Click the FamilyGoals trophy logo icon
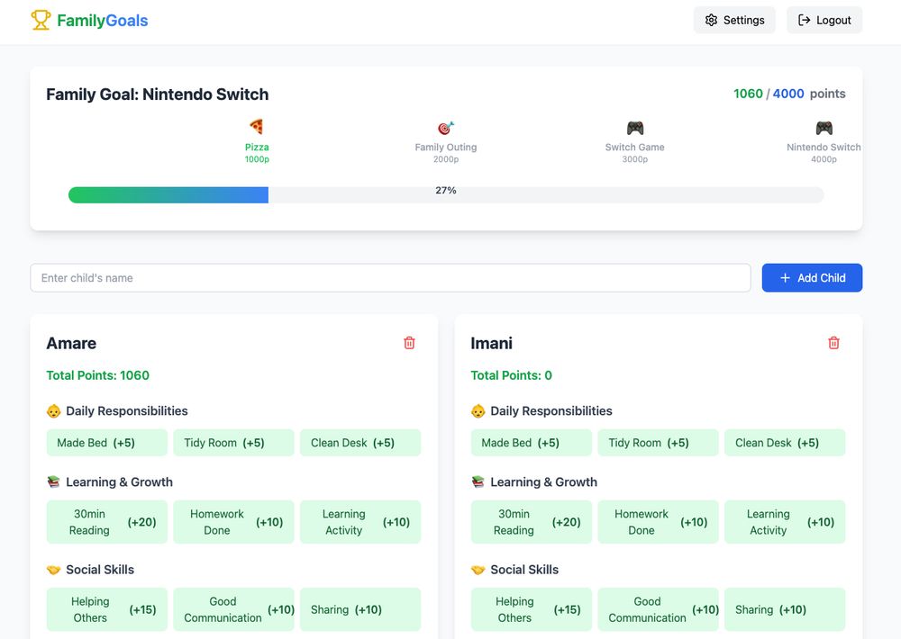The image size is (901, 639). [x=41, y=20]
